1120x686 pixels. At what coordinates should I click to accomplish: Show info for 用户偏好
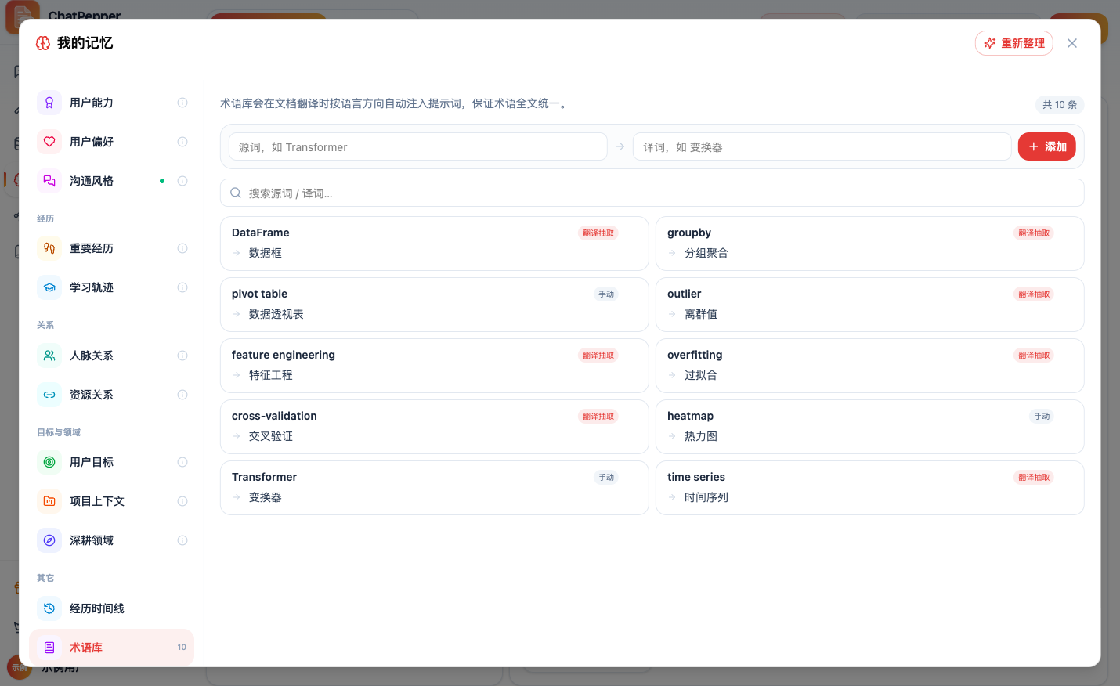tap(182, 142)
